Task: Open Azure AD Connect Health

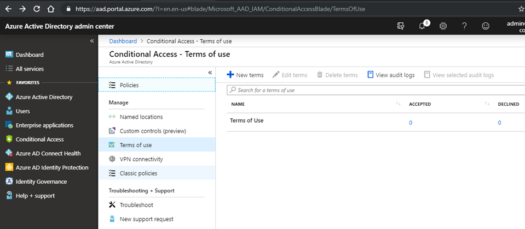Action: coord(49,153)
